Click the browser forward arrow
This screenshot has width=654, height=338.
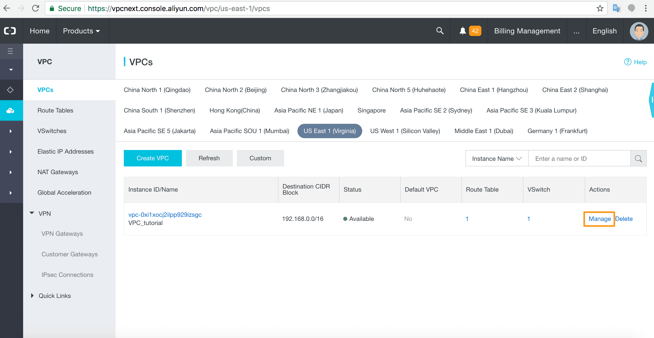21,8
